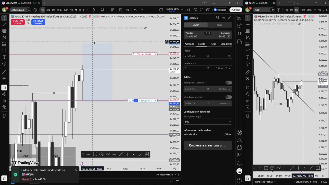Click blue COMPRAR 24.631,25 chart button
Image resolution: width=329 pixels, height=185 pixels.
click(x=38, y=22)
